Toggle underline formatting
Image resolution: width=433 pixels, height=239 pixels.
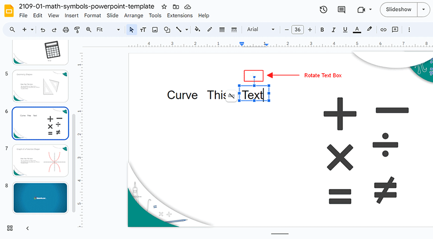345,30
